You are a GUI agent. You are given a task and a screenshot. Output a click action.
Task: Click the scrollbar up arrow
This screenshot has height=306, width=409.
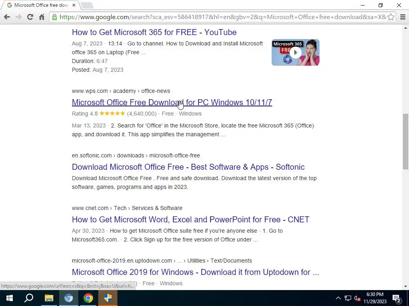pos(405,28)
